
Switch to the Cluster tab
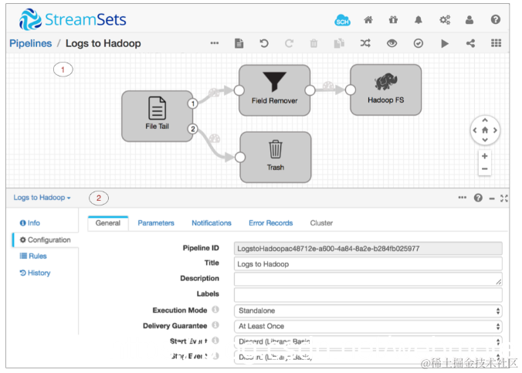coord(321,223)
